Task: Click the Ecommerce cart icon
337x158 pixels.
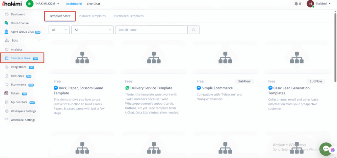Action: click(7, 84)
